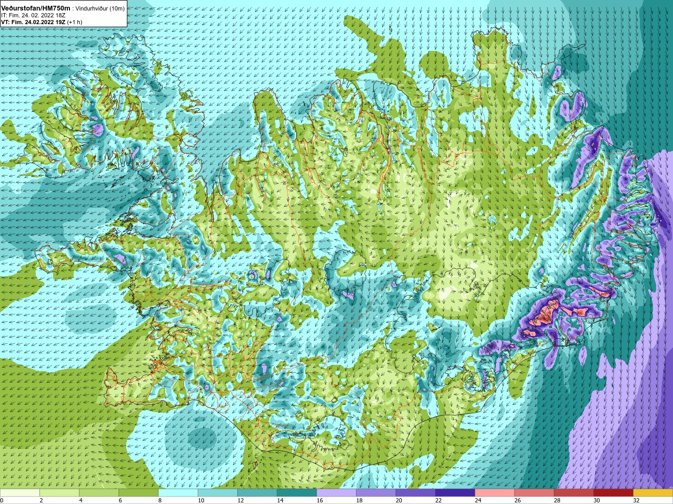
Task: Click the legend swatch between 4 and 6
Action: [x=99, y=492]
